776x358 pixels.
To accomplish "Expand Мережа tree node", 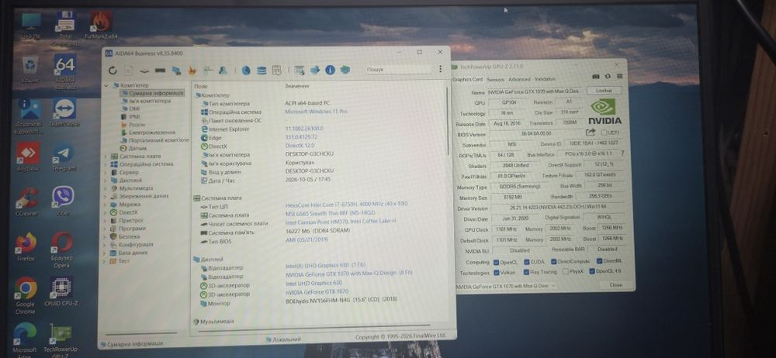I will coord(106,205).
